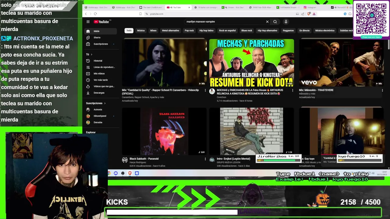Open Brave browser from the taskbar
390x219 pixels.
pyautogui.click(x=130, y=173)
